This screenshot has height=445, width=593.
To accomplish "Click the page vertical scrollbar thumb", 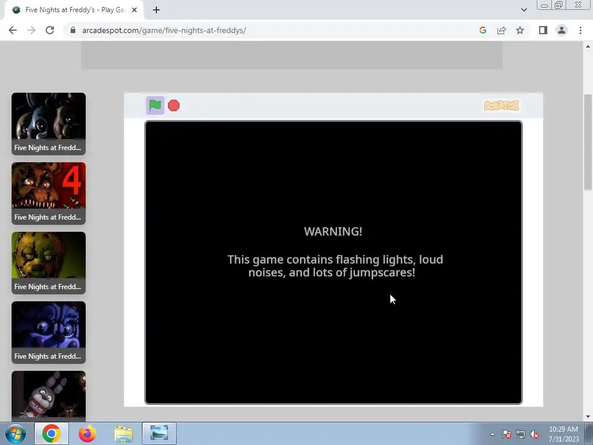I will coord(588,143).
